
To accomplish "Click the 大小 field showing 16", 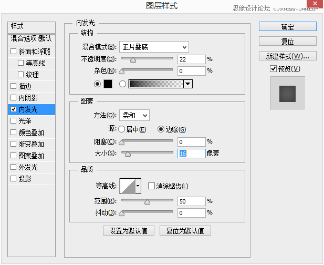I will (192, 154).
